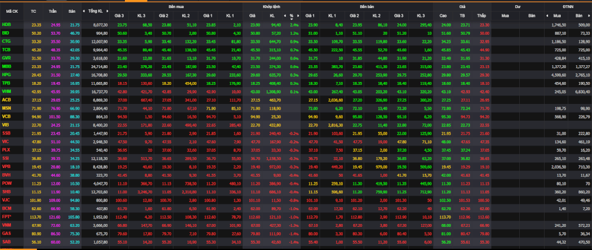Image resolution: width=592 pixels, height=250 pixels.
Task: Click the Giá 1 header under Bên bán
Action: (x=310, y=16)
